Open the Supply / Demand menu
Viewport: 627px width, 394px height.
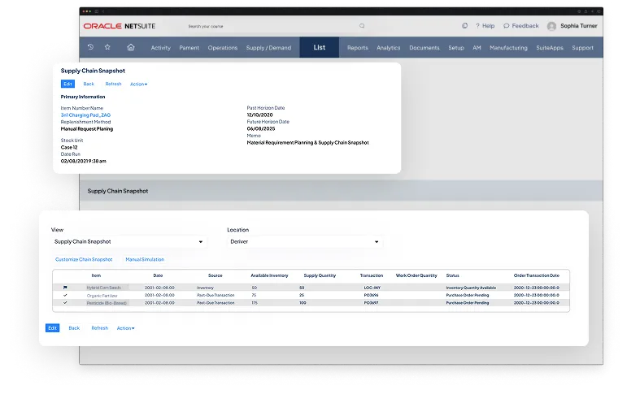pyautogui.click(x=268, y=48)
